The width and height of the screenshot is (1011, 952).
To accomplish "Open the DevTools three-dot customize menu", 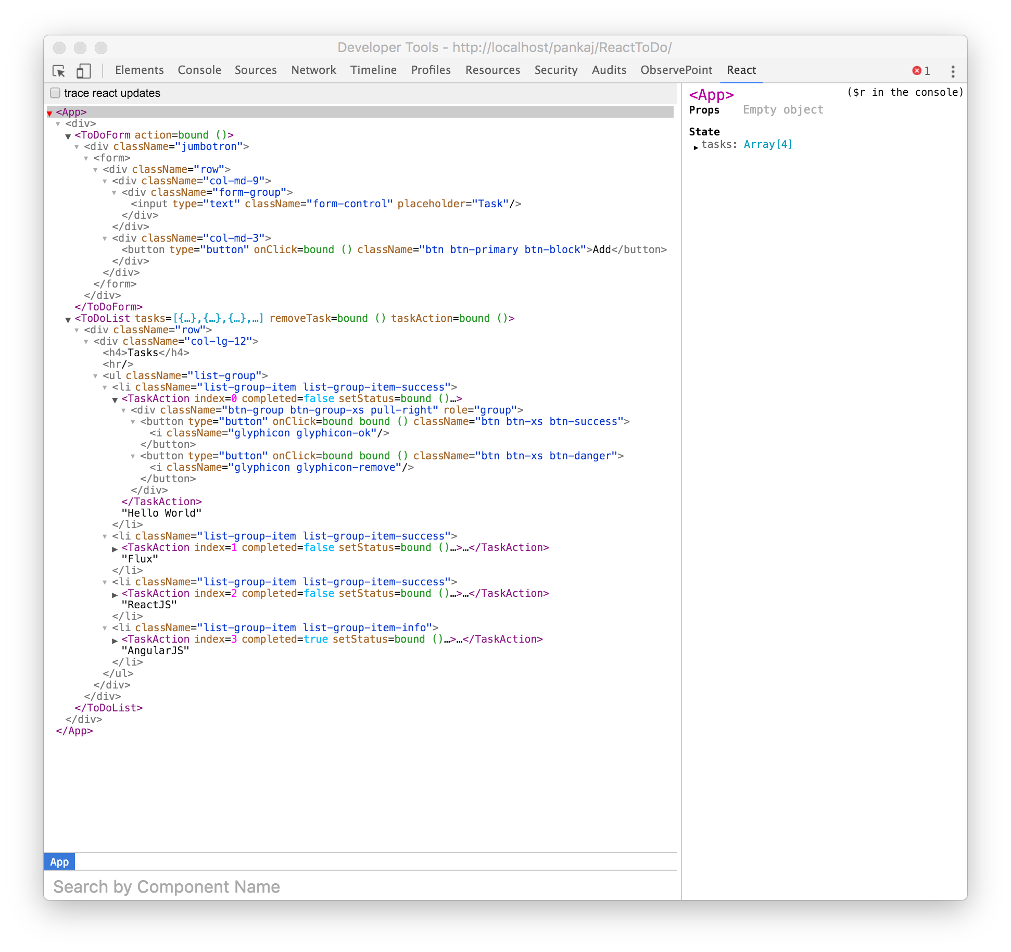I will (953, 71).
